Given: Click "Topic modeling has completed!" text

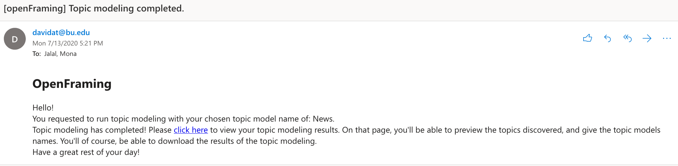Looking at the screenshot, I should (x=89, y=130).
